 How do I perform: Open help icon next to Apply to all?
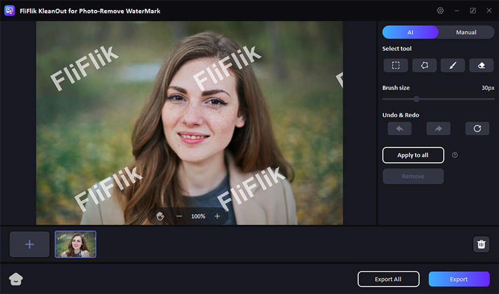click(x=455, y=155)
